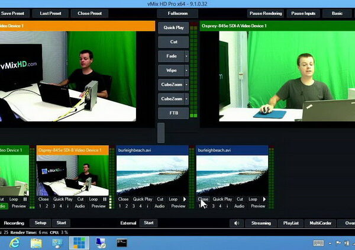Open the Command Prompt taskbar icon

click(122, 243)
